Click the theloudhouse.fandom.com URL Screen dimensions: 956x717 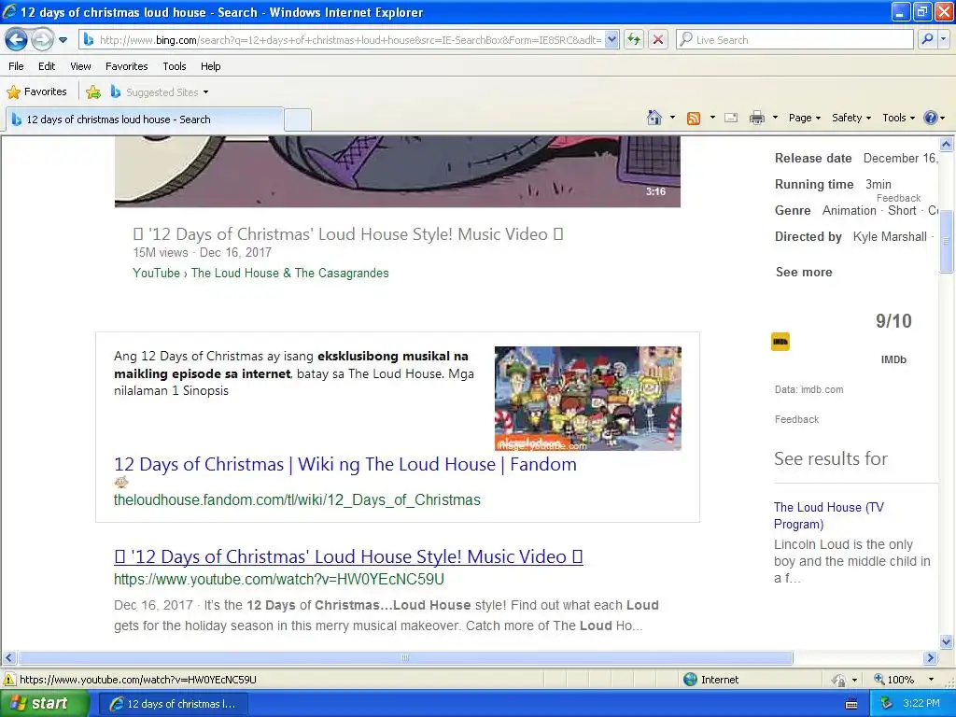[x=297, y=500]
